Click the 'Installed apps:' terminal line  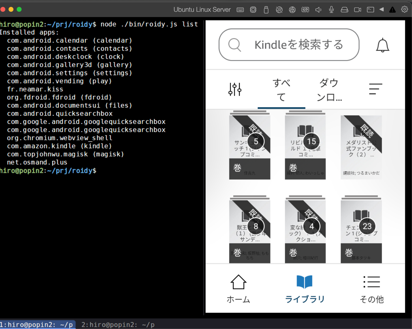(x=29, y=32)
